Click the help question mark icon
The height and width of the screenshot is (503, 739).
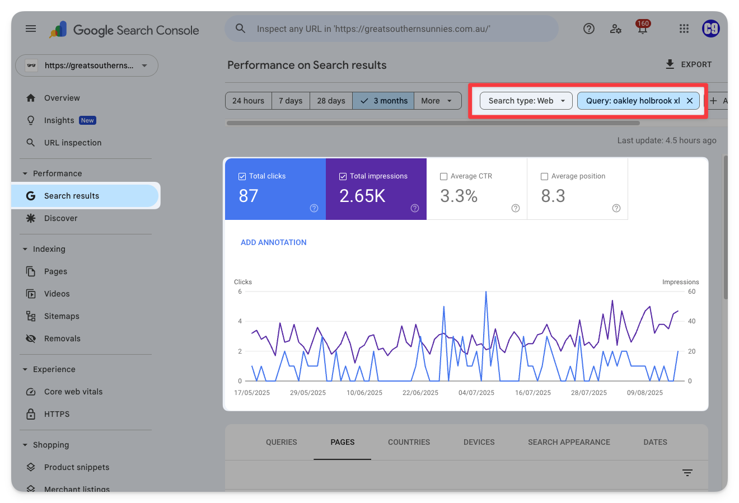(588, 29)
